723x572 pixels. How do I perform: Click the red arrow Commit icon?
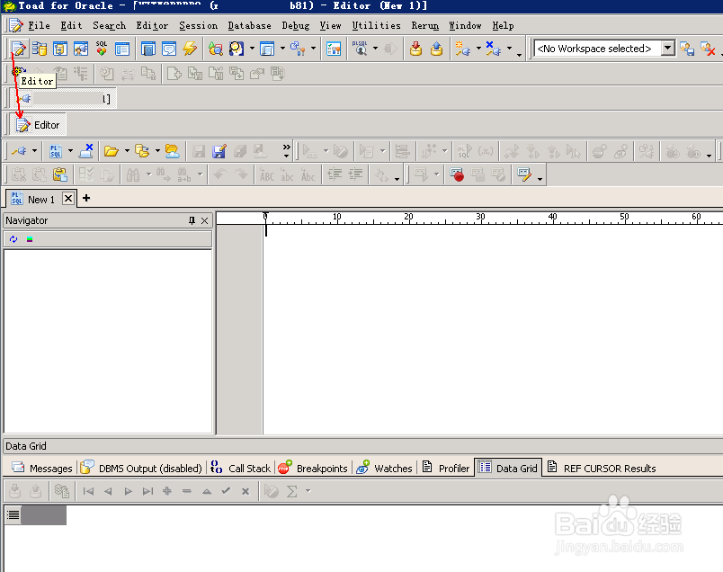click(416, 49)
